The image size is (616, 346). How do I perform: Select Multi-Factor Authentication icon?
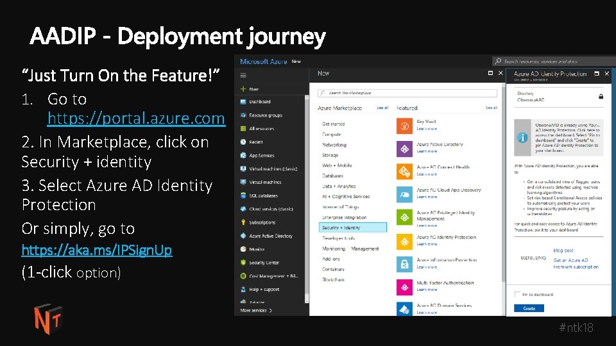[404, 287]
